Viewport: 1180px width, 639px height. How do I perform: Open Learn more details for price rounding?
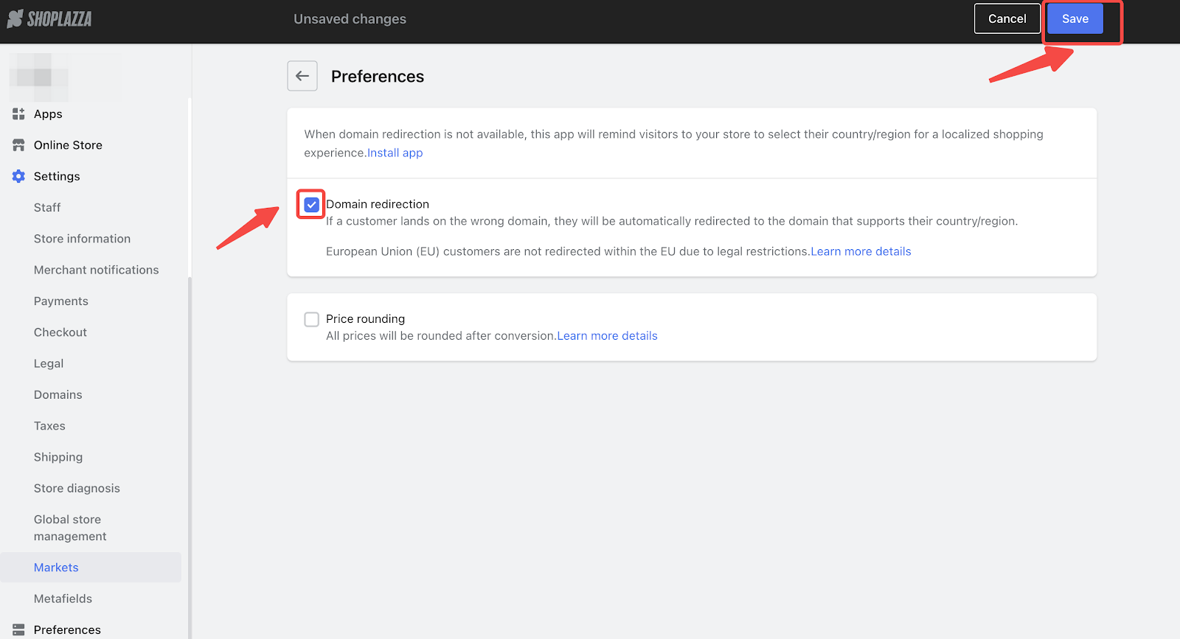pos(608,336)
